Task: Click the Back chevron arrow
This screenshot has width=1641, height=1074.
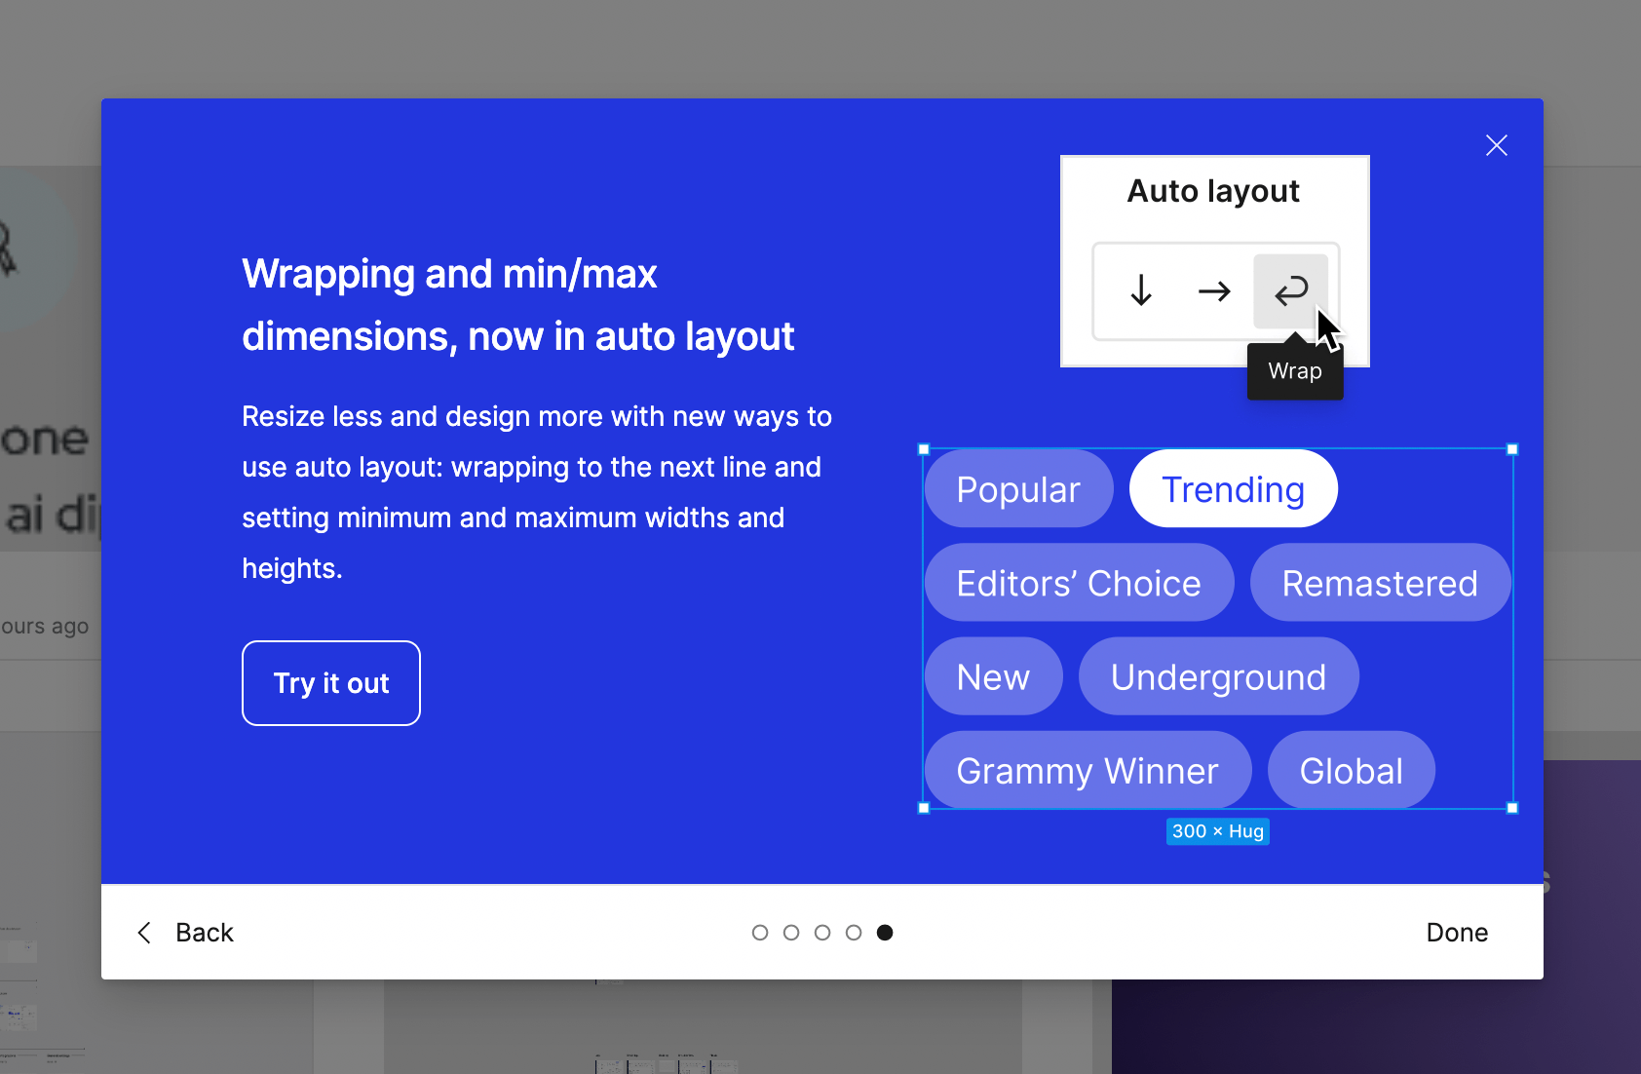Action: [x=144, y=933]
